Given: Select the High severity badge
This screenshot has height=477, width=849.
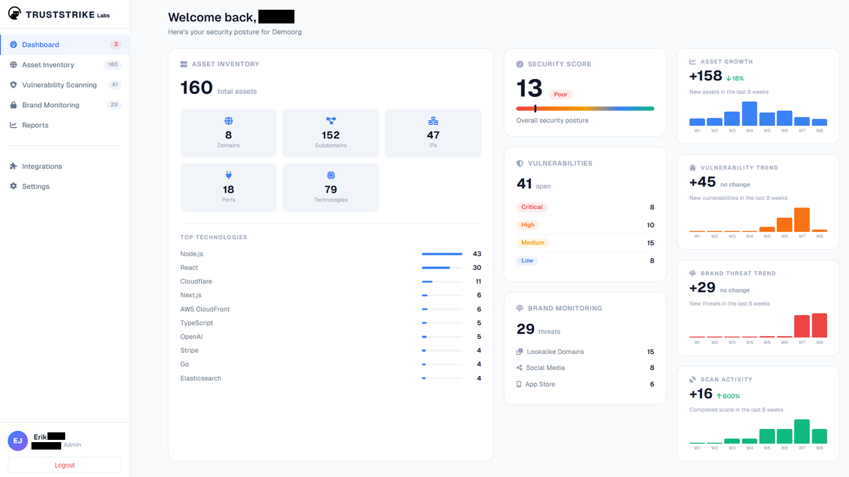Looking at the screenshot, I should pos(528,225).
